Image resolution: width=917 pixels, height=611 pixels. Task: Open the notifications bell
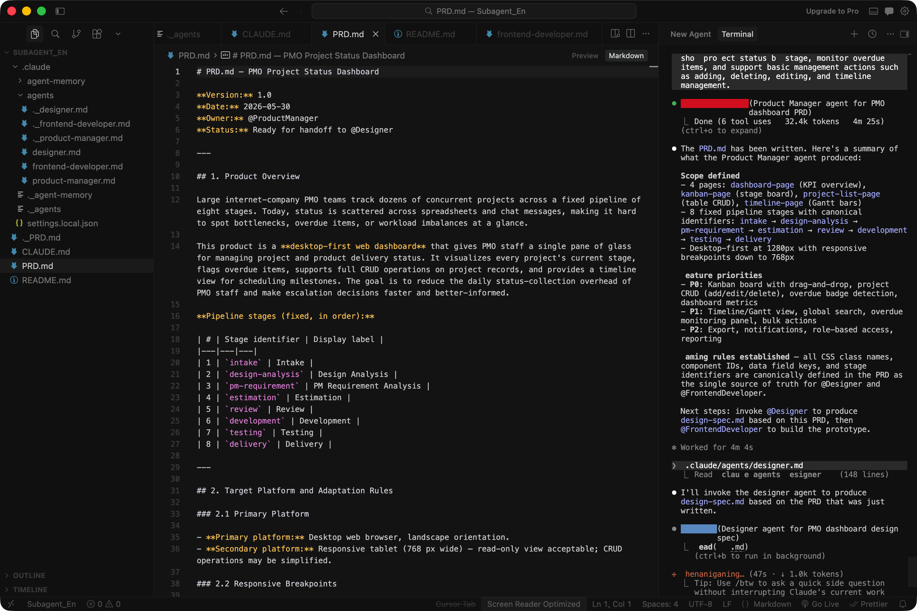tap(902, 604)
